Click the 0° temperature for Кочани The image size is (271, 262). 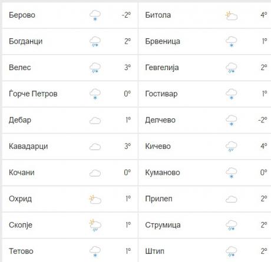127,173
